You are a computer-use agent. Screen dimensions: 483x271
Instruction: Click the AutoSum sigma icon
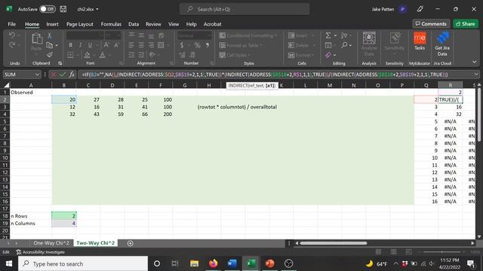[x=328, y=35]
